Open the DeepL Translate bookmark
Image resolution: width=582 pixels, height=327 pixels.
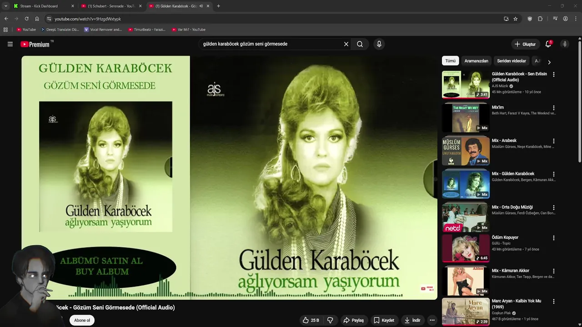click(x=60, y=30)
